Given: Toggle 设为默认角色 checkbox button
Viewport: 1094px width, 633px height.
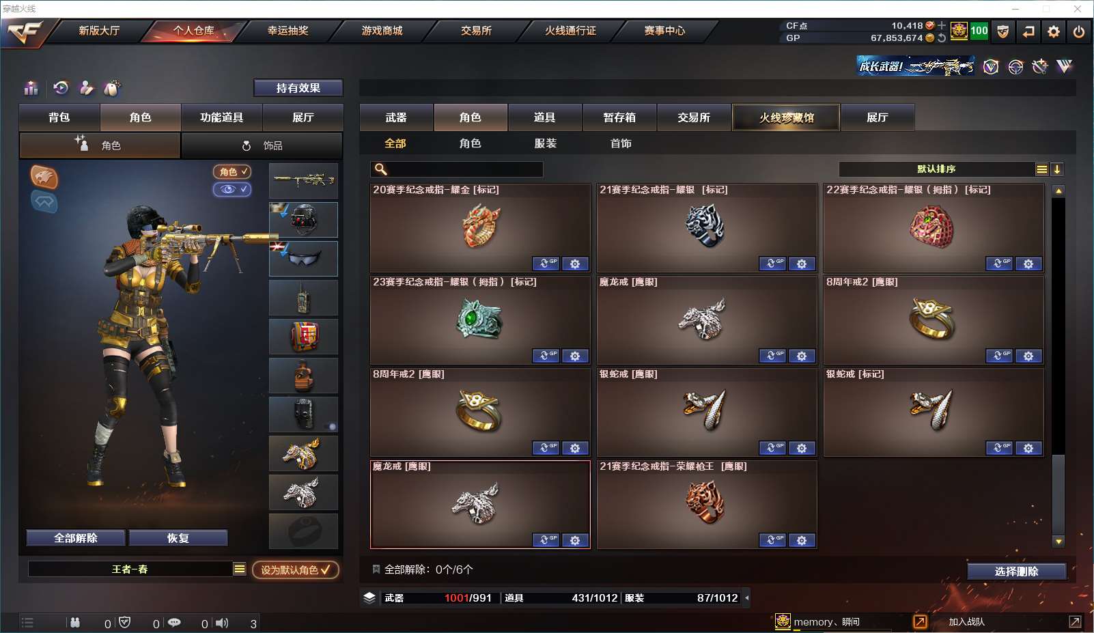Looking at the screenshot, I should tap(296, 569).
